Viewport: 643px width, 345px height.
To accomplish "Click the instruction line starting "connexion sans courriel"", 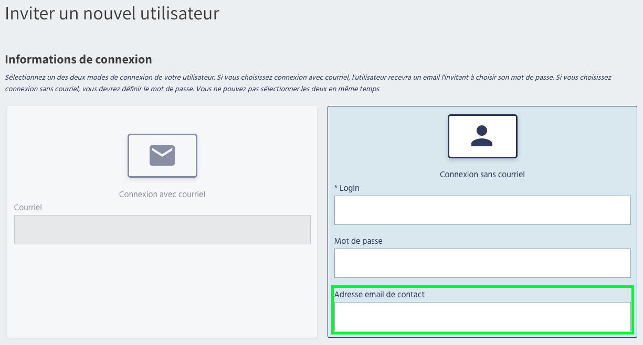I will pos(192,89).
